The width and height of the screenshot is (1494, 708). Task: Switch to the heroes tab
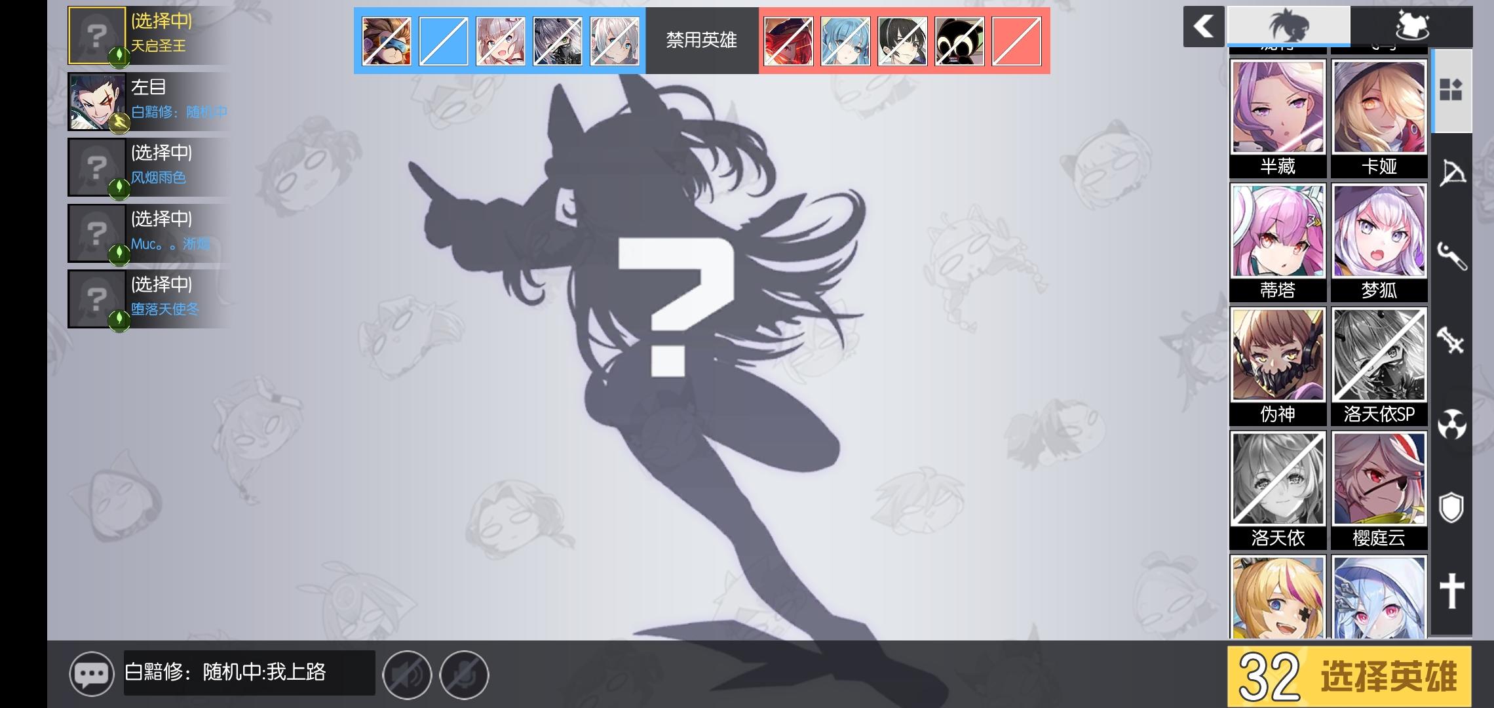pyautogui.click(x=1288, y=26)
